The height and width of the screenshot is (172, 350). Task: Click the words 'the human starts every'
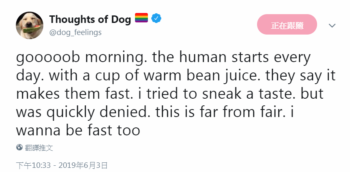pyautogui.click(x=231, y=58)
